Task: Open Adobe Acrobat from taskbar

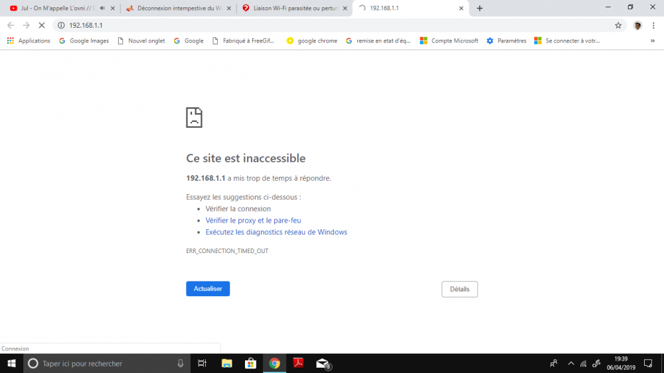Action: (298, 363)
